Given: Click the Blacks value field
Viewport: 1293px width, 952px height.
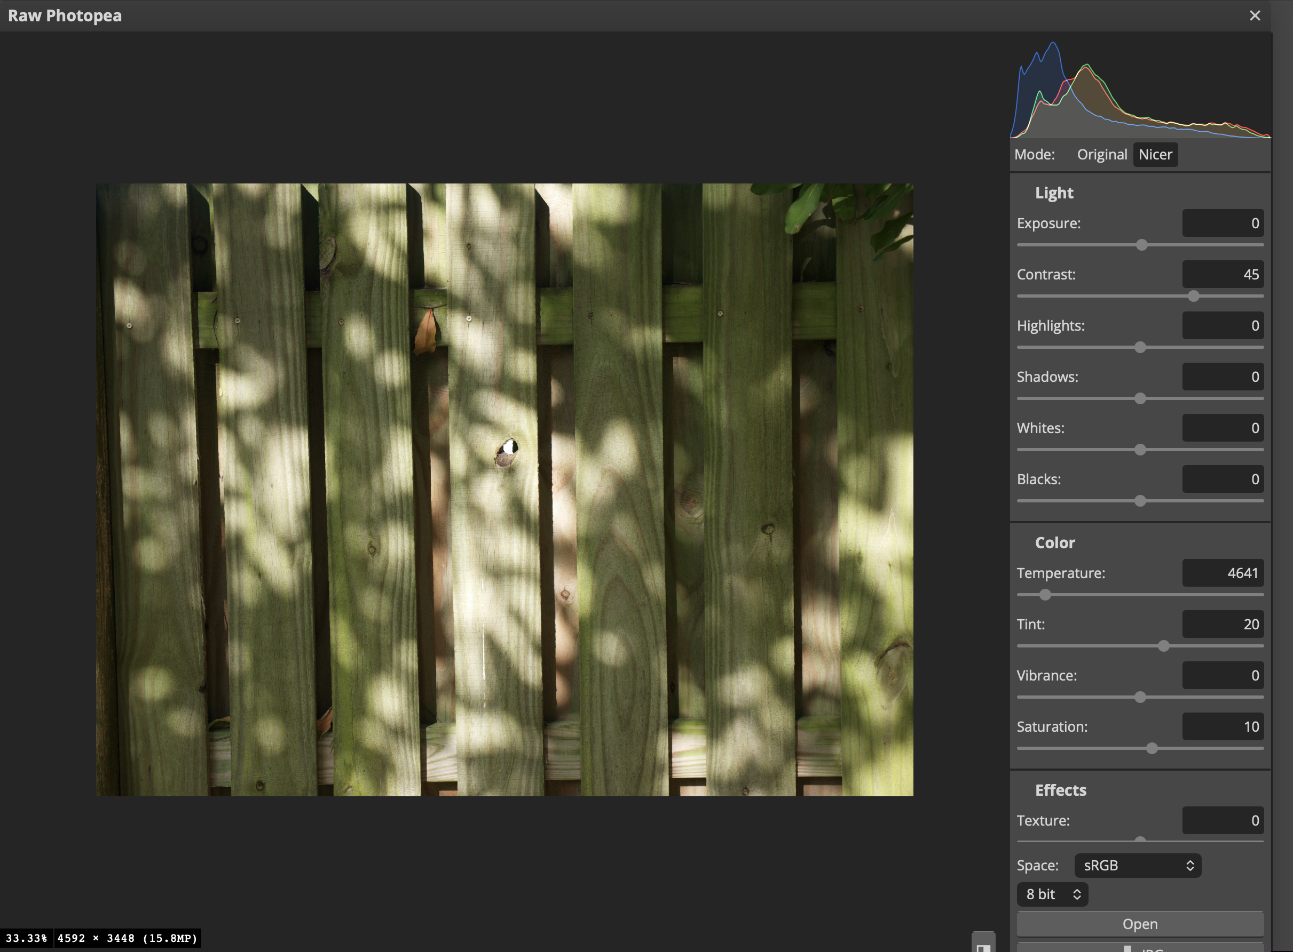Looking at the screenshot, I should pos(1222,479).
